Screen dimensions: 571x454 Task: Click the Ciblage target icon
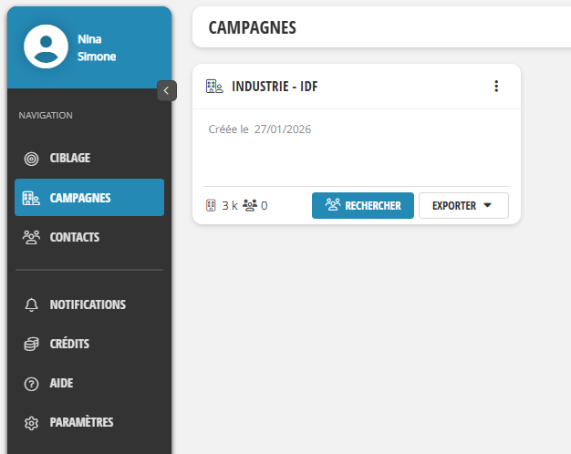[x=31, y=159]
